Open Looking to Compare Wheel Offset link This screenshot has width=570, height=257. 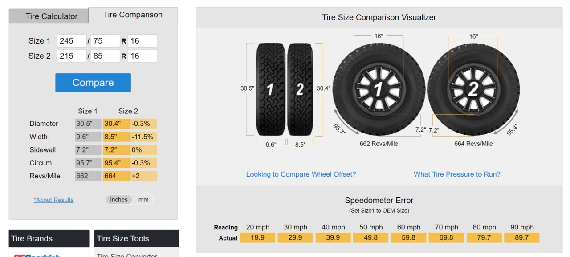coord(301,174)
